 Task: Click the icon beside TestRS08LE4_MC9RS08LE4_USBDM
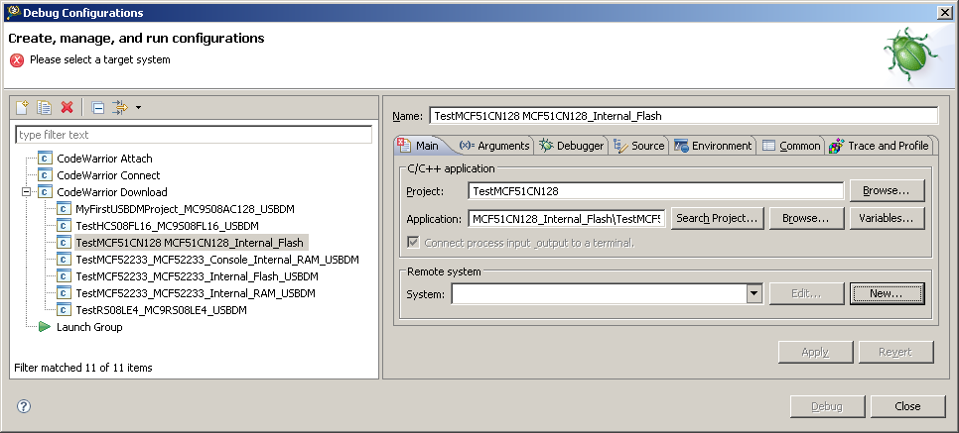pos(64,309)
